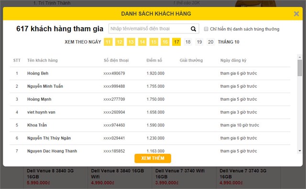Screen dimensions: 306x189
Task: Click scrollbar down arrow of list
Action: click(300, 151)
